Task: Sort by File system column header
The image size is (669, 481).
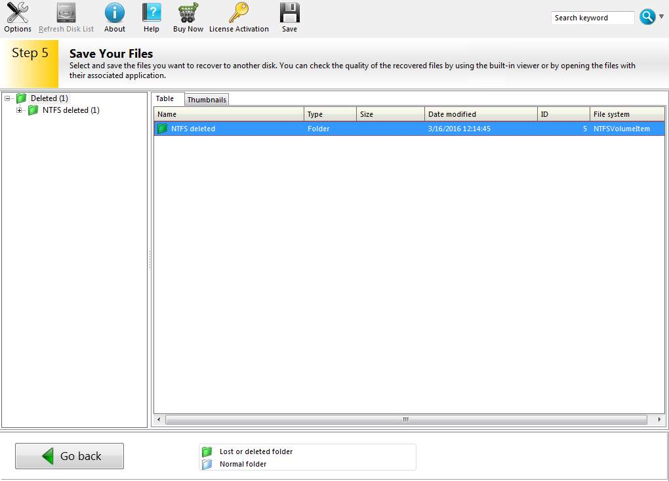Action: tap(627, 114)
